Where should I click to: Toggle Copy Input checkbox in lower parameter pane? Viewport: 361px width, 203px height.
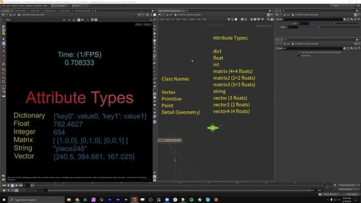point(299,52)
